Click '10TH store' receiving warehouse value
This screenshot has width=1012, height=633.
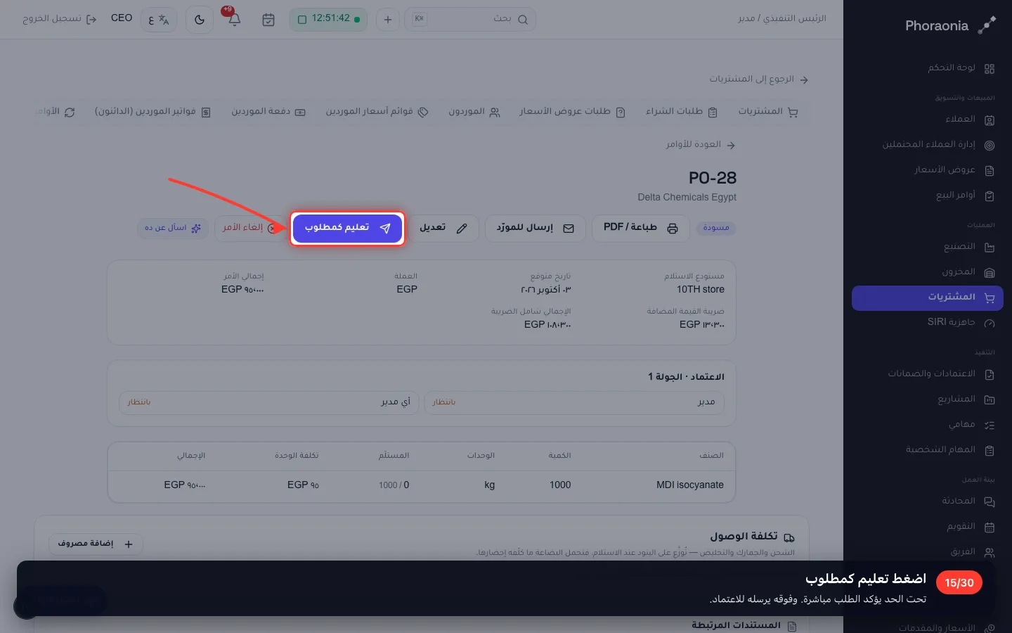click(x=700, y=289)
